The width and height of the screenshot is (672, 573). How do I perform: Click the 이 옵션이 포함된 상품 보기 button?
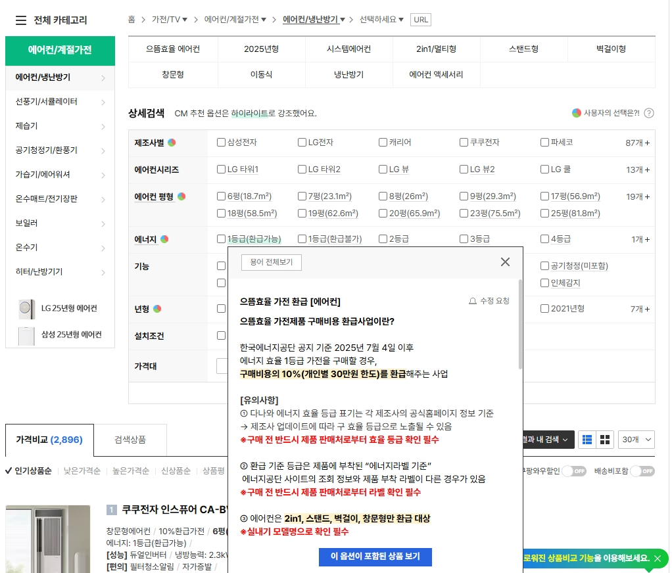coord(375,557)
